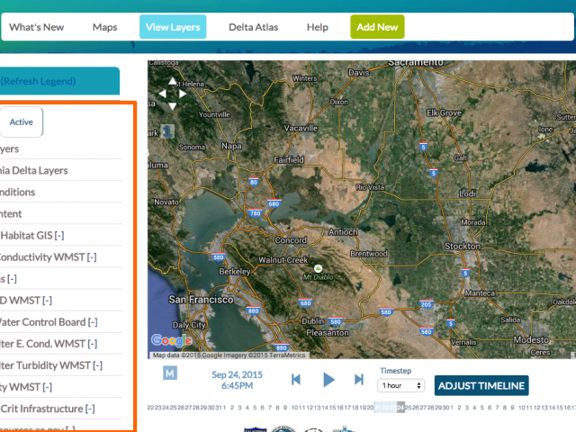Open the What's New menu
Image resolution: width=576 pixels, height=432 pixels.
point(36,27)
